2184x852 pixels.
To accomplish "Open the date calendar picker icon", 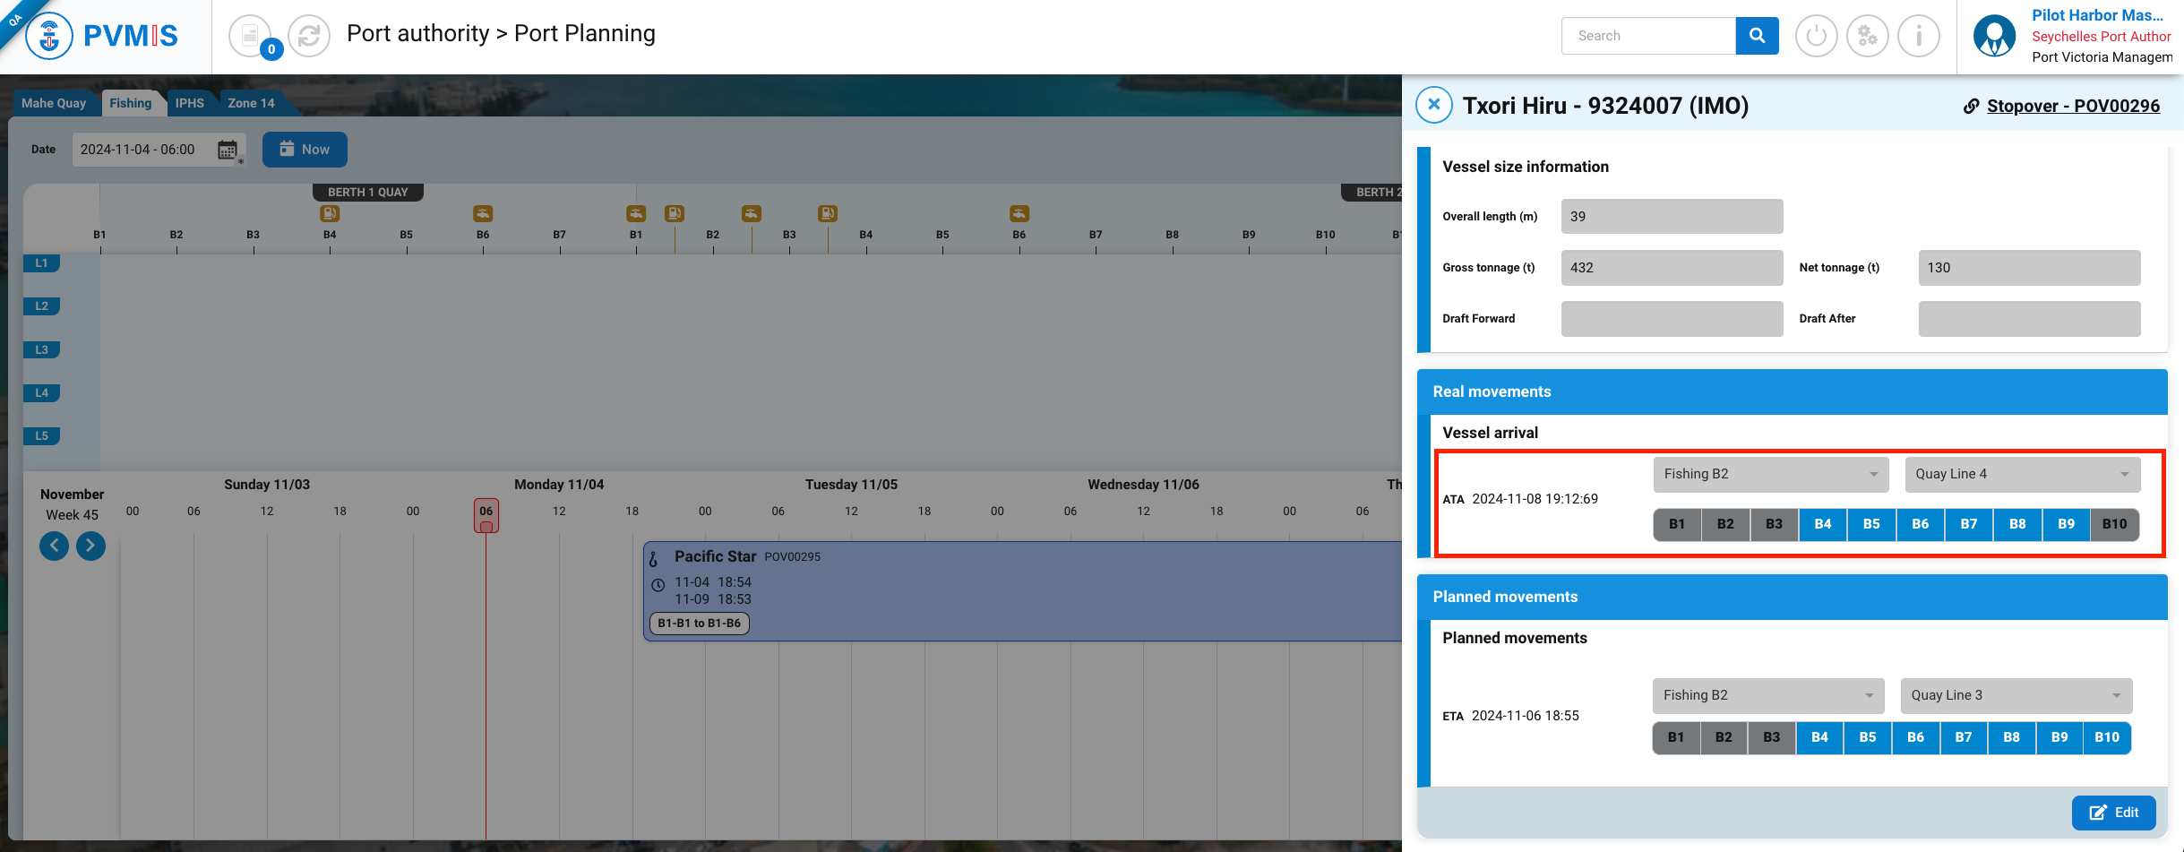I will point(228,150).
